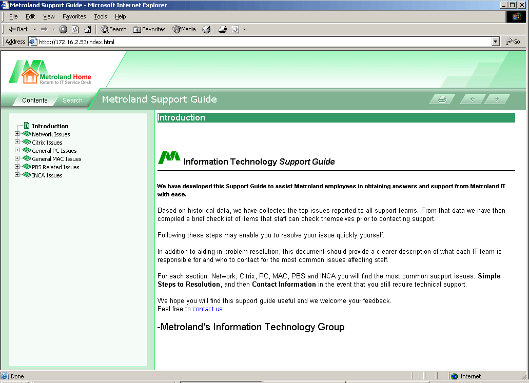Follow the contact us link
Viewport: 529px width, 383px height.
pyautogui.click(x=207, y=309)
